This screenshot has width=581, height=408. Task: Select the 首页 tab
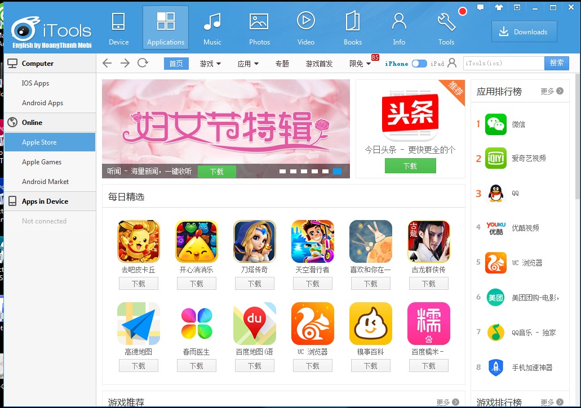tap(176, 64)
